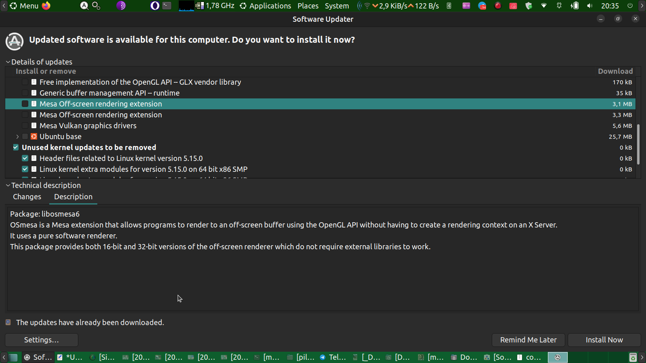Uncheck Header files for Linux kernel 5.15.0

click(25, 158)
